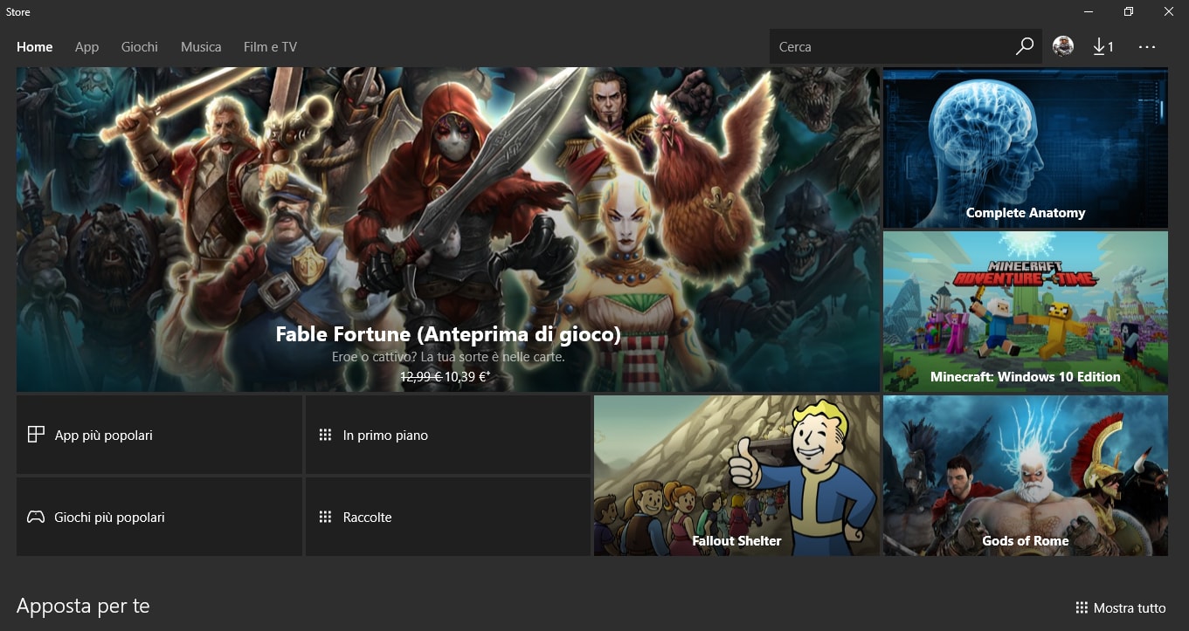The image size is (1189, 631).
Task: Open the Film e TV tab
Action: pyautogui.click(x=270, y=47)
